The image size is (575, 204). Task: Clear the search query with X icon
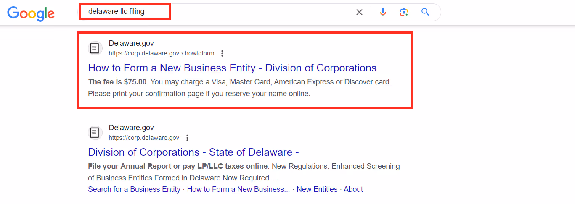359,12
